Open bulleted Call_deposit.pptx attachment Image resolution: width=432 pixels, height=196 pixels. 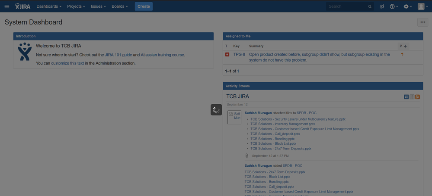(x=275, y=134)
